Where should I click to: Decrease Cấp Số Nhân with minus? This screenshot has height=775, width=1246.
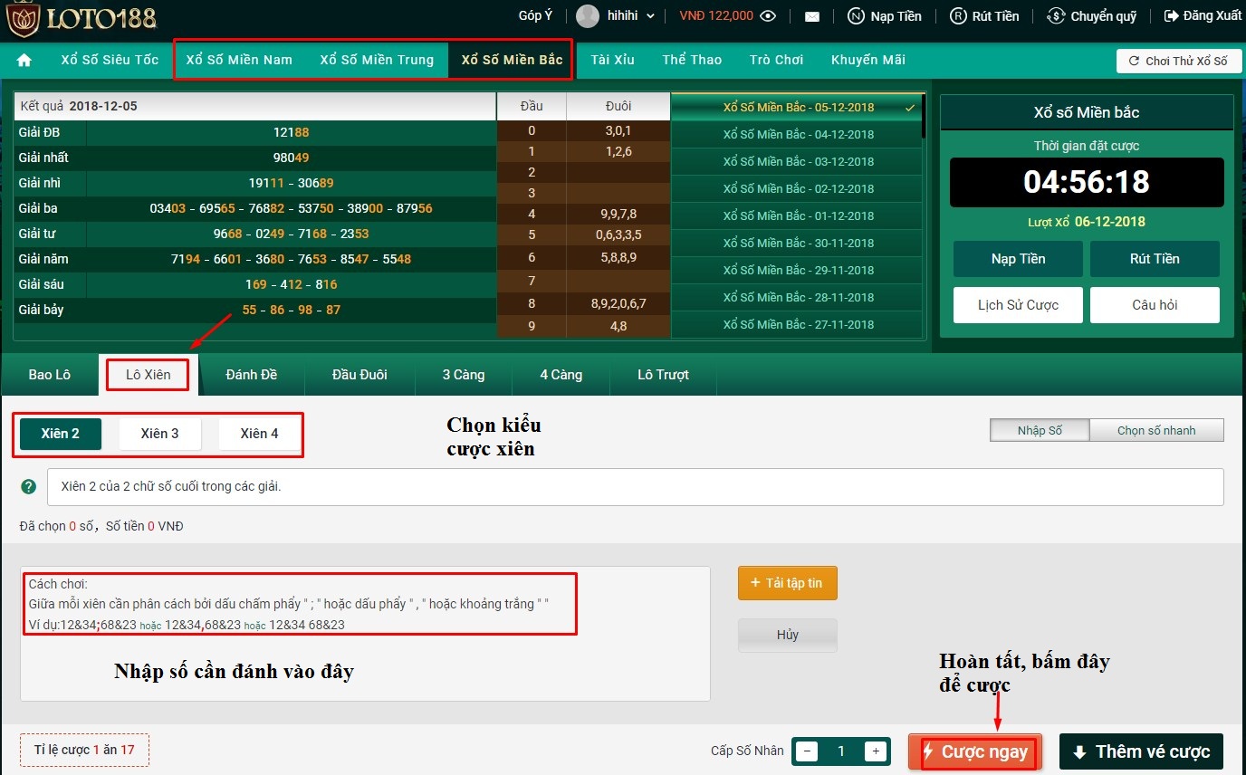tap(808, 751)
